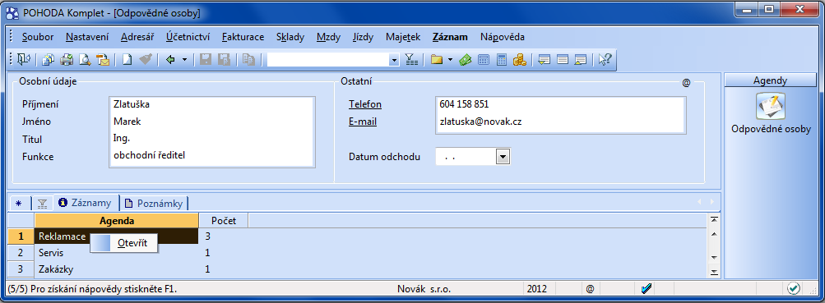Open the Účetnictví menu

point(188,37)
